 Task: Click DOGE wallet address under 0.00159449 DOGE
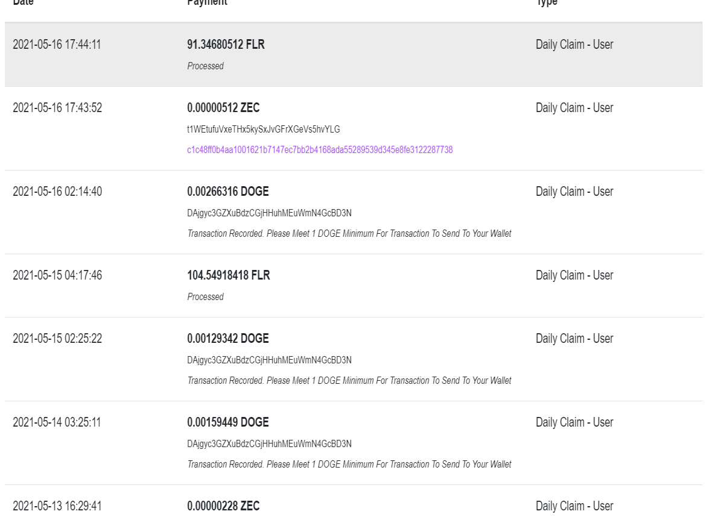269,444
